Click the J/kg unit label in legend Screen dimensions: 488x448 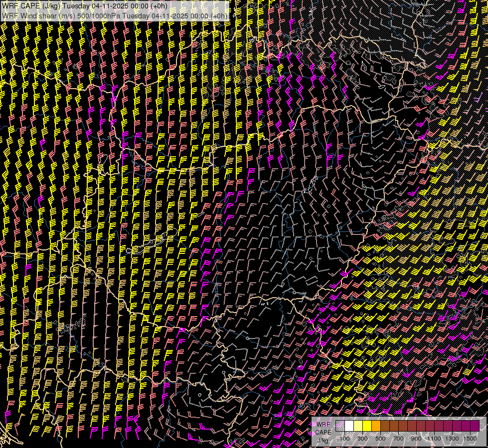coord(323,441)
